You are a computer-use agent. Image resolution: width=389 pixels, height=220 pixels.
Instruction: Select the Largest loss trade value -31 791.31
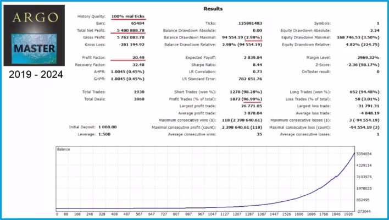click(368, 106)
